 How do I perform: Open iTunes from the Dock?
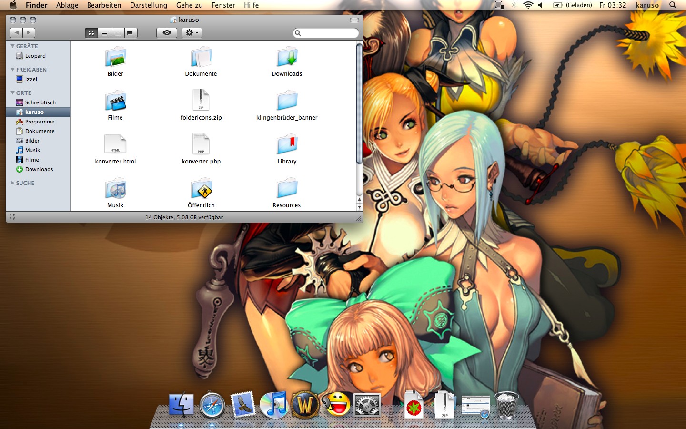(x=274, y=405)
